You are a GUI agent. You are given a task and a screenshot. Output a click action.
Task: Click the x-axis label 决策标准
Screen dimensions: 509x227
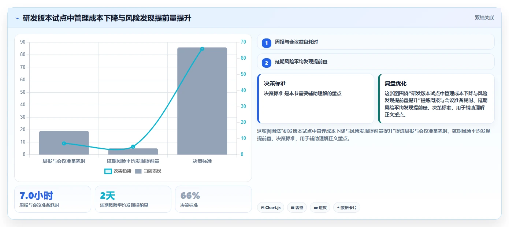[202, 161]
